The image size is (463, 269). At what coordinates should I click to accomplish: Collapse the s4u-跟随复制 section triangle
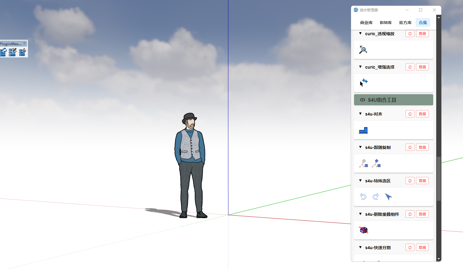(x=360, y=147)
